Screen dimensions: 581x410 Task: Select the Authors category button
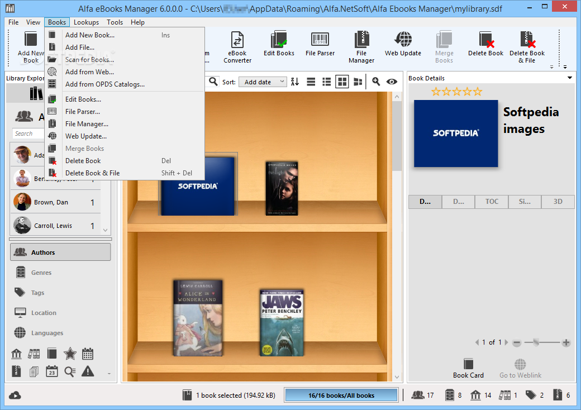pyautogui.click(x=60, y=252)
